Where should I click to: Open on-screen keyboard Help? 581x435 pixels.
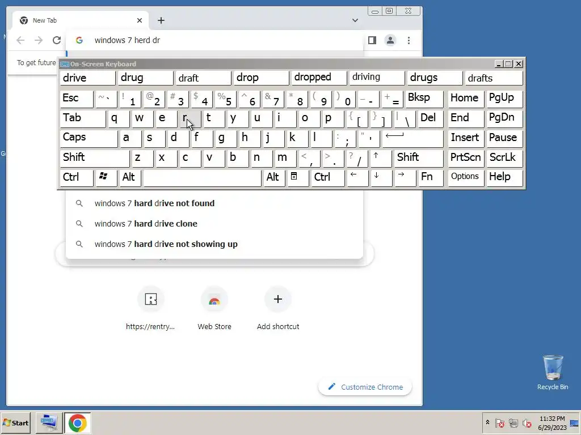(504, 177)
